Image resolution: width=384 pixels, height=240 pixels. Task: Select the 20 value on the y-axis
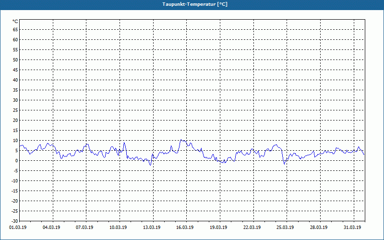(x=15, y=120)
